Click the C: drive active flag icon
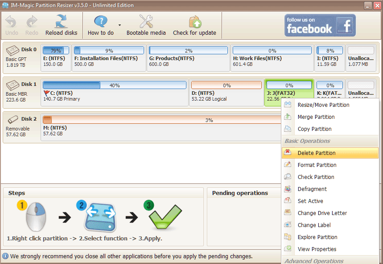The image size is (383, 264). tap(46, 93)
